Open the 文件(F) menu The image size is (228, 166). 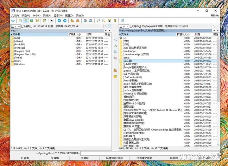[15, 15]
